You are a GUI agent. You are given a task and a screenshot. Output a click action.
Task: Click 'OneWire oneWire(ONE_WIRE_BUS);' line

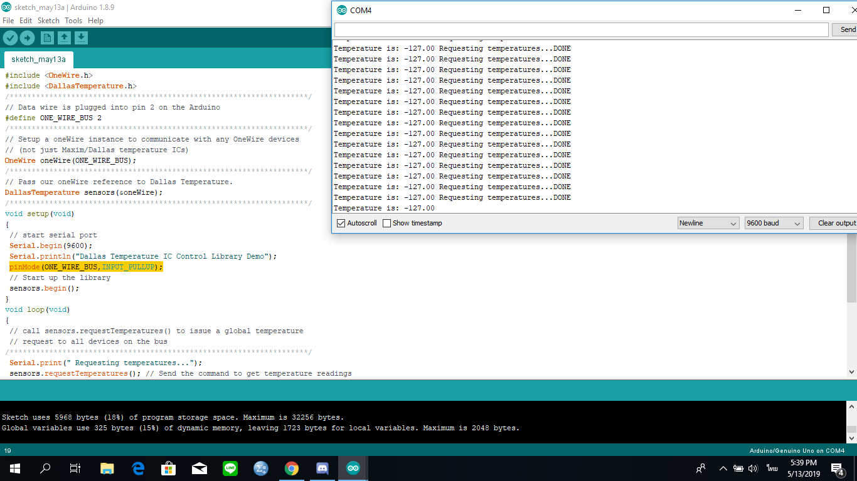point(70,160)
